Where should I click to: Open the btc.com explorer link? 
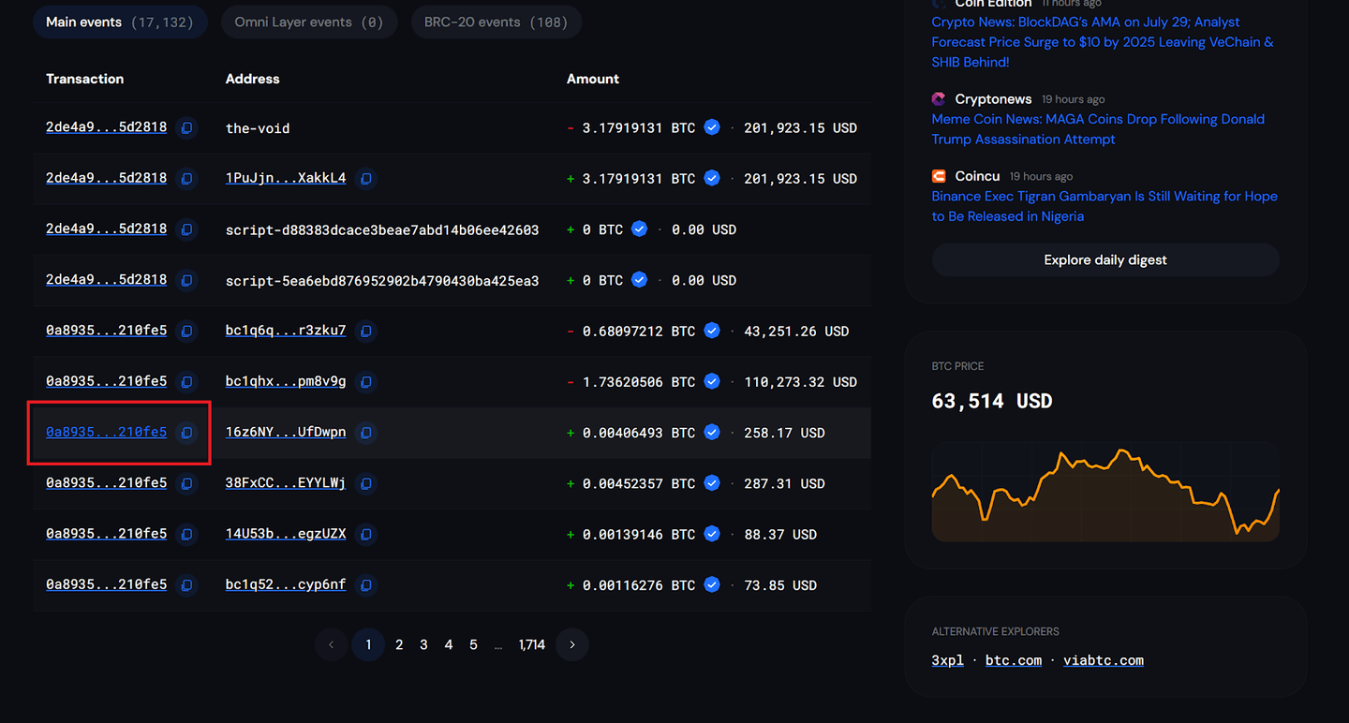tap(1013, 659)
